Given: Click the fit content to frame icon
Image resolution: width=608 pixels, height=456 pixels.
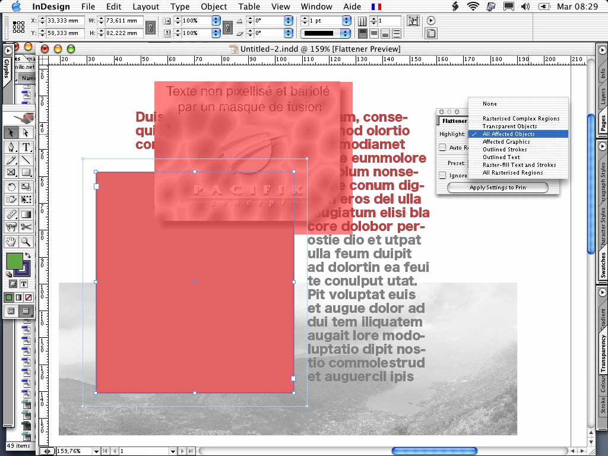Looking at the screenshot, I should pos(413,21).
